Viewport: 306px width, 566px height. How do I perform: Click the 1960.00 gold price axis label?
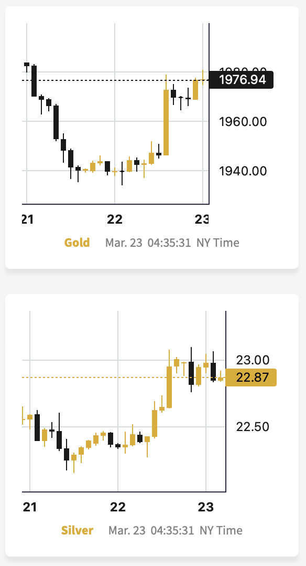click(243, 122)
